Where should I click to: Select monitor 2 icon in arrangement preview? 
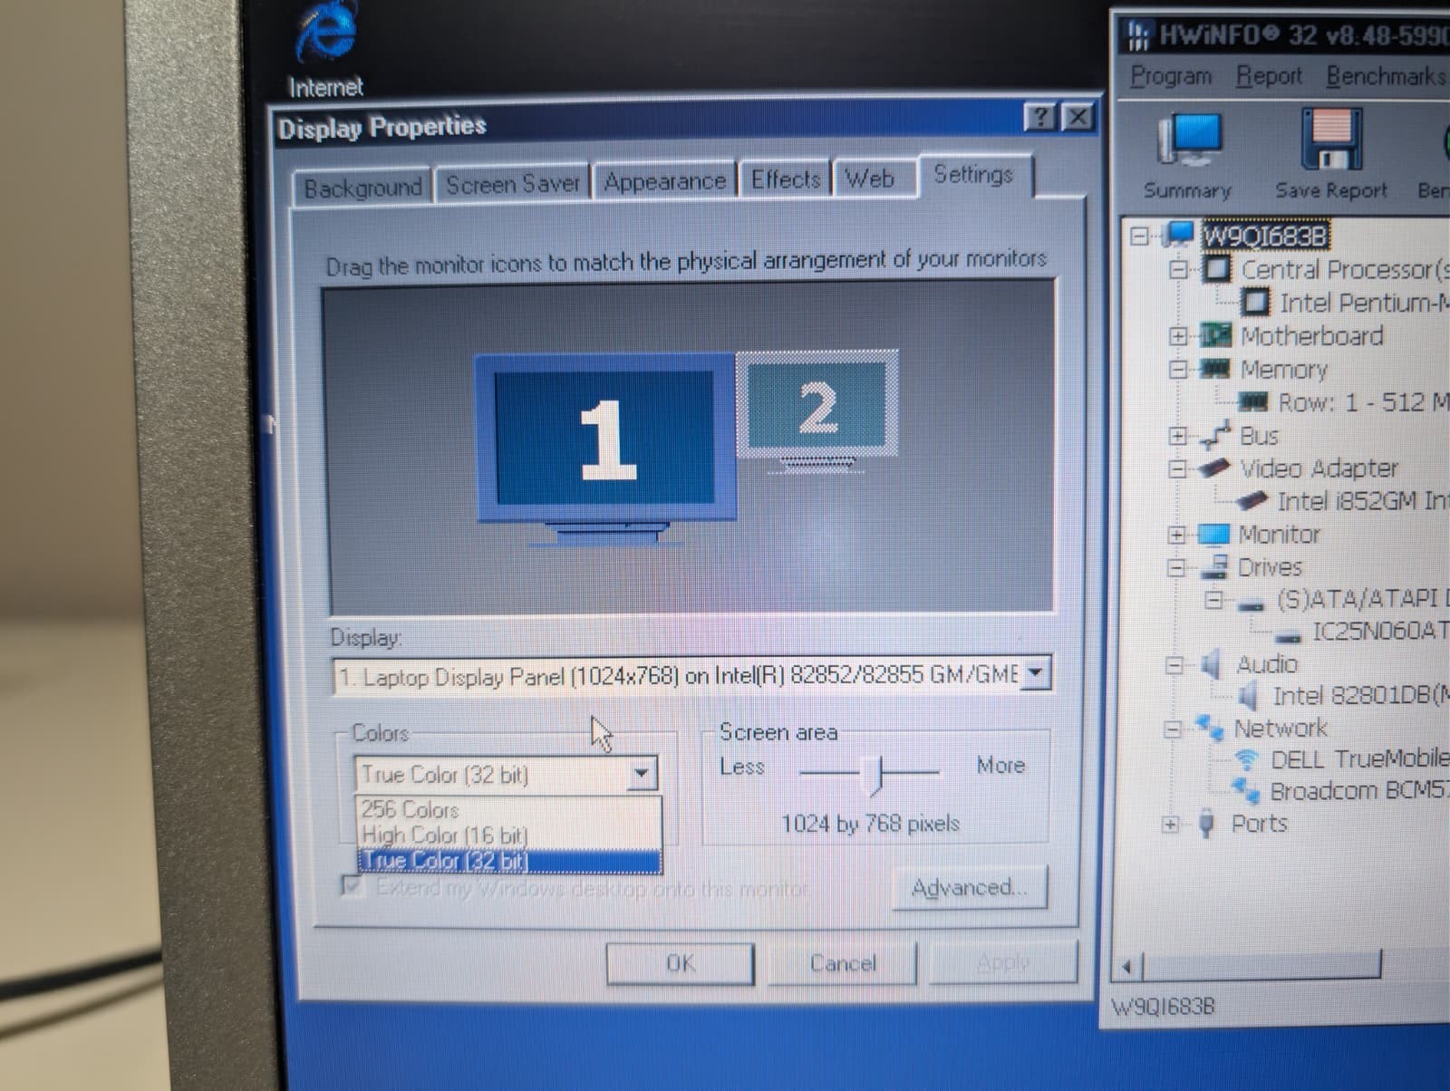pos(818,410)
